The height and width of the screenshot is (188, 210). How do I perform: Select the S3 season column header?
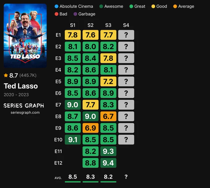108,25
